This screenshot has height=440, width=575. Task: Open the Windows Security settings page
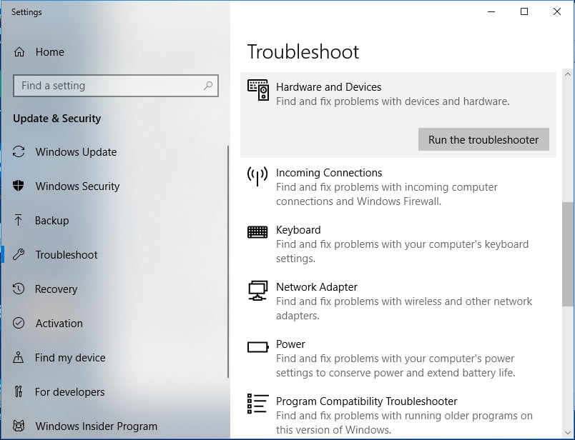(77, 186)
